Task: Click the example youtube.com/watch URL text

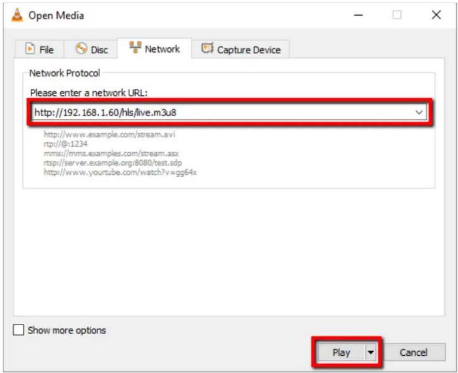Action: (120, 172)
